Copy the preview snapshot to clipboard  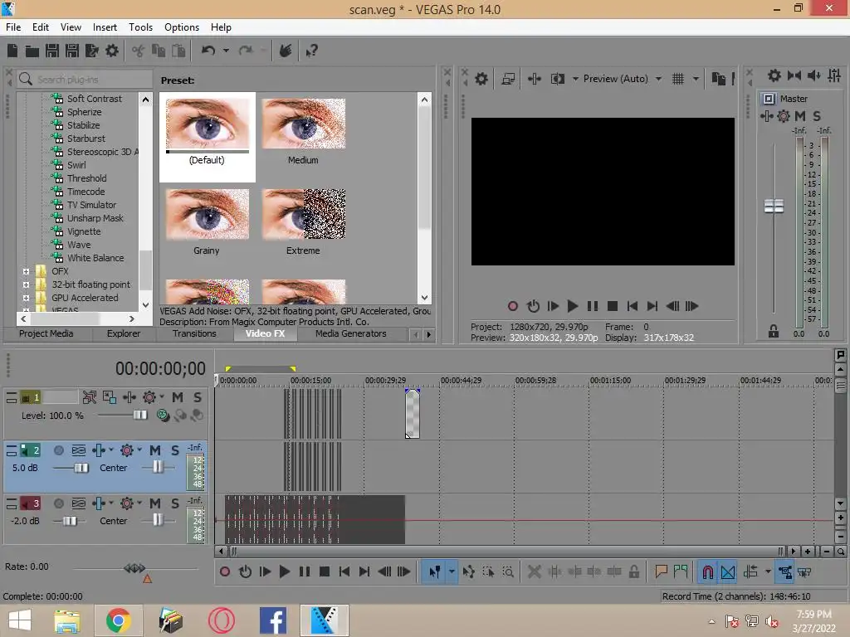(718, 79)
